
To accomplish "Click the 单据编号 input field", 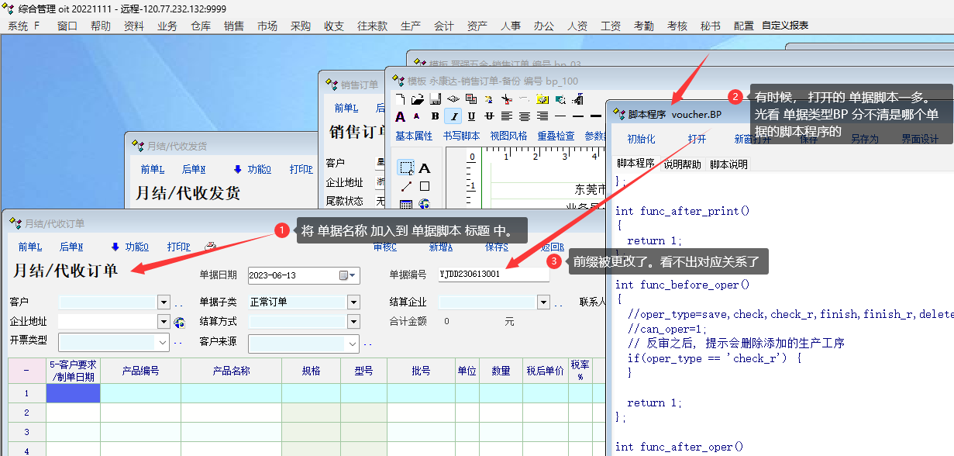I will (493, 275).
